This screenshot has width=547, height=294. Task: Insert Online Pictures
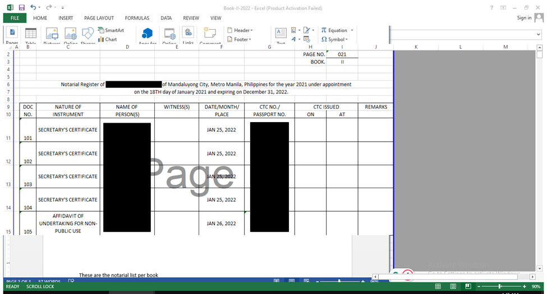point(71,35)
